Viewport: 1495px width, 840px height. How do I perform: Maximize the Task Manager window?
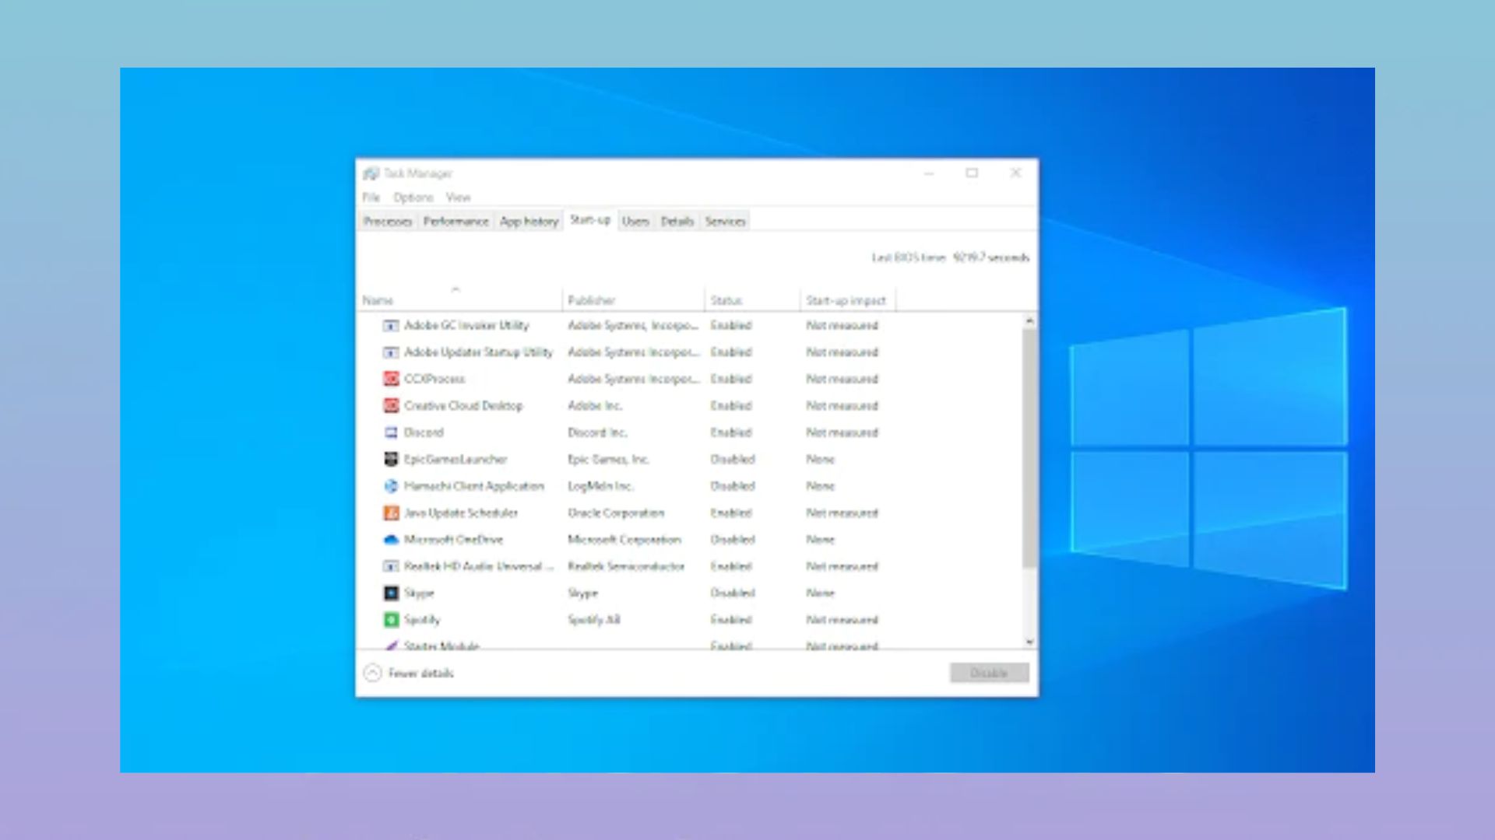pos(972,173)
